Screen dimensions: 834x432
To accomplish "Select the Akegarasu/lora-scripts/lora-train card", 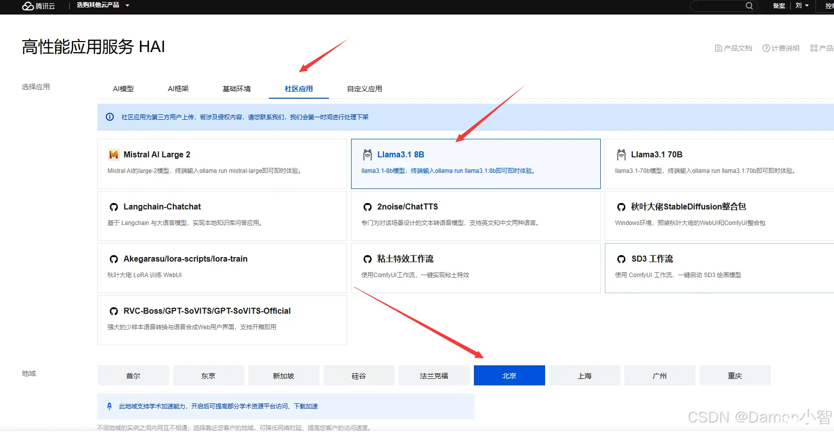I will [222, 268].
